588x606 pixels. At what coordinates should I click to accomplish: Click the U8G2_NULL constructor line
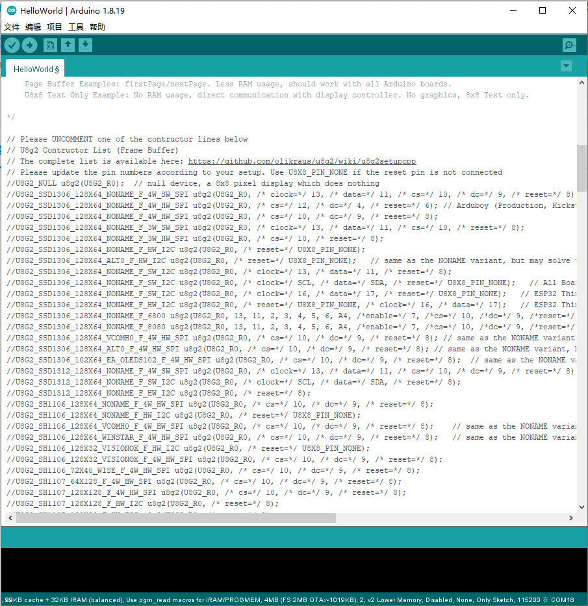[193, 183]
